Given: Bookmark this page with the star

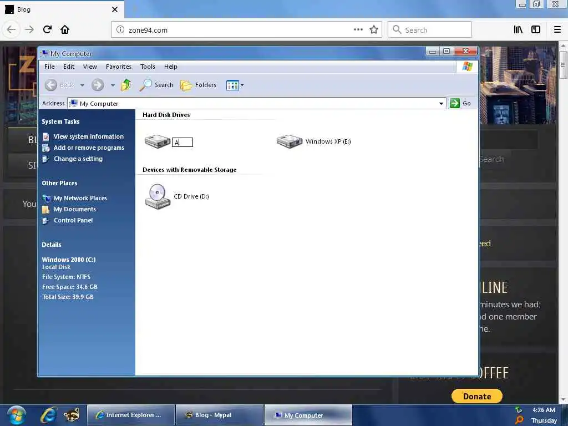Looking at the screenshot, I should (x=374, y=30).
